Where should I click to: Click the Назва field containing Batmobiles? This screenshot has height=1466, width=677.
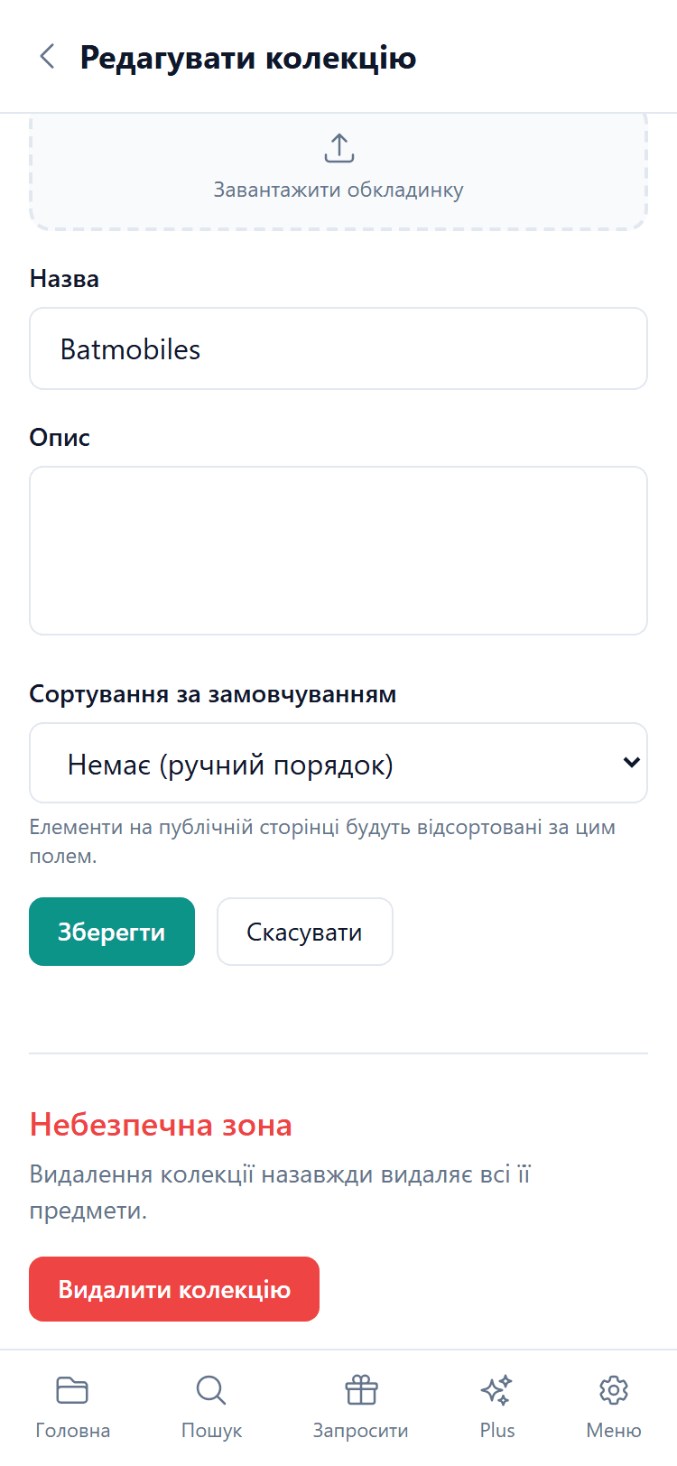click(x=338, y=348)
